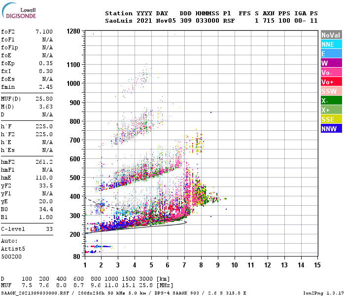This screenshot has height=296, width=345.
Task: Click the 10 MHz frequency axis label
Action: point(234,265)
